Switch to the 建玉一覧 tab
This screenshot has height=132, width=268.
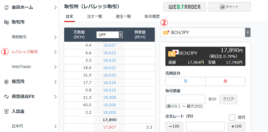click(x=123, y=17)
